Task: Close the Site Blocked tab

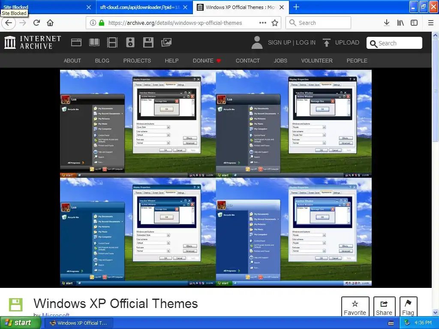Action: [88, 7]
